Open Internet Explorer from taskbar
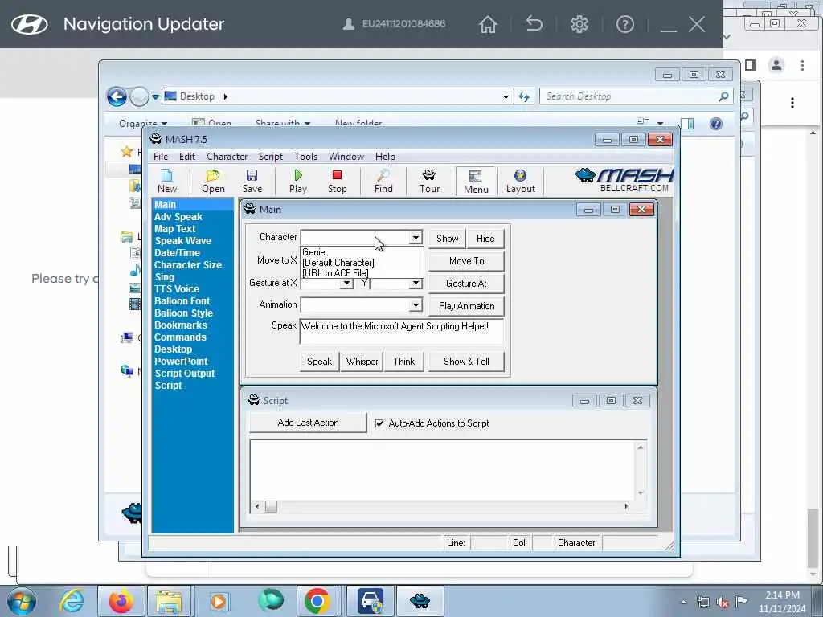 pos(72,601)
